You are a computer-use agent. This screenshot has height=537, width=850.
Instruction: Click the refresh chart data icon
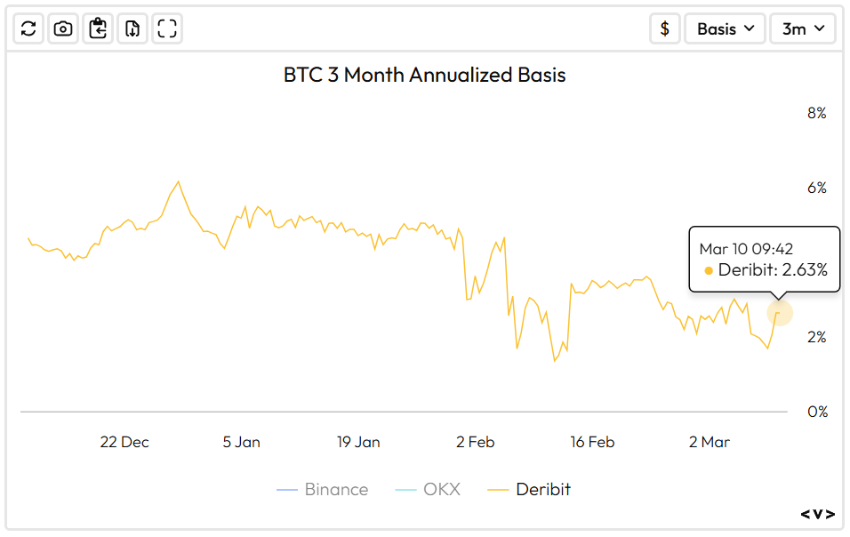[x=28, y=28]
